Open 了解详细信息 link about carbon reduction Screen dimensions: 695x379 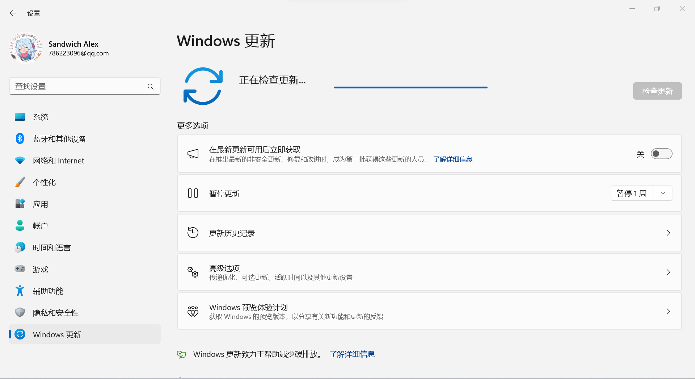(x=352, y=354)
